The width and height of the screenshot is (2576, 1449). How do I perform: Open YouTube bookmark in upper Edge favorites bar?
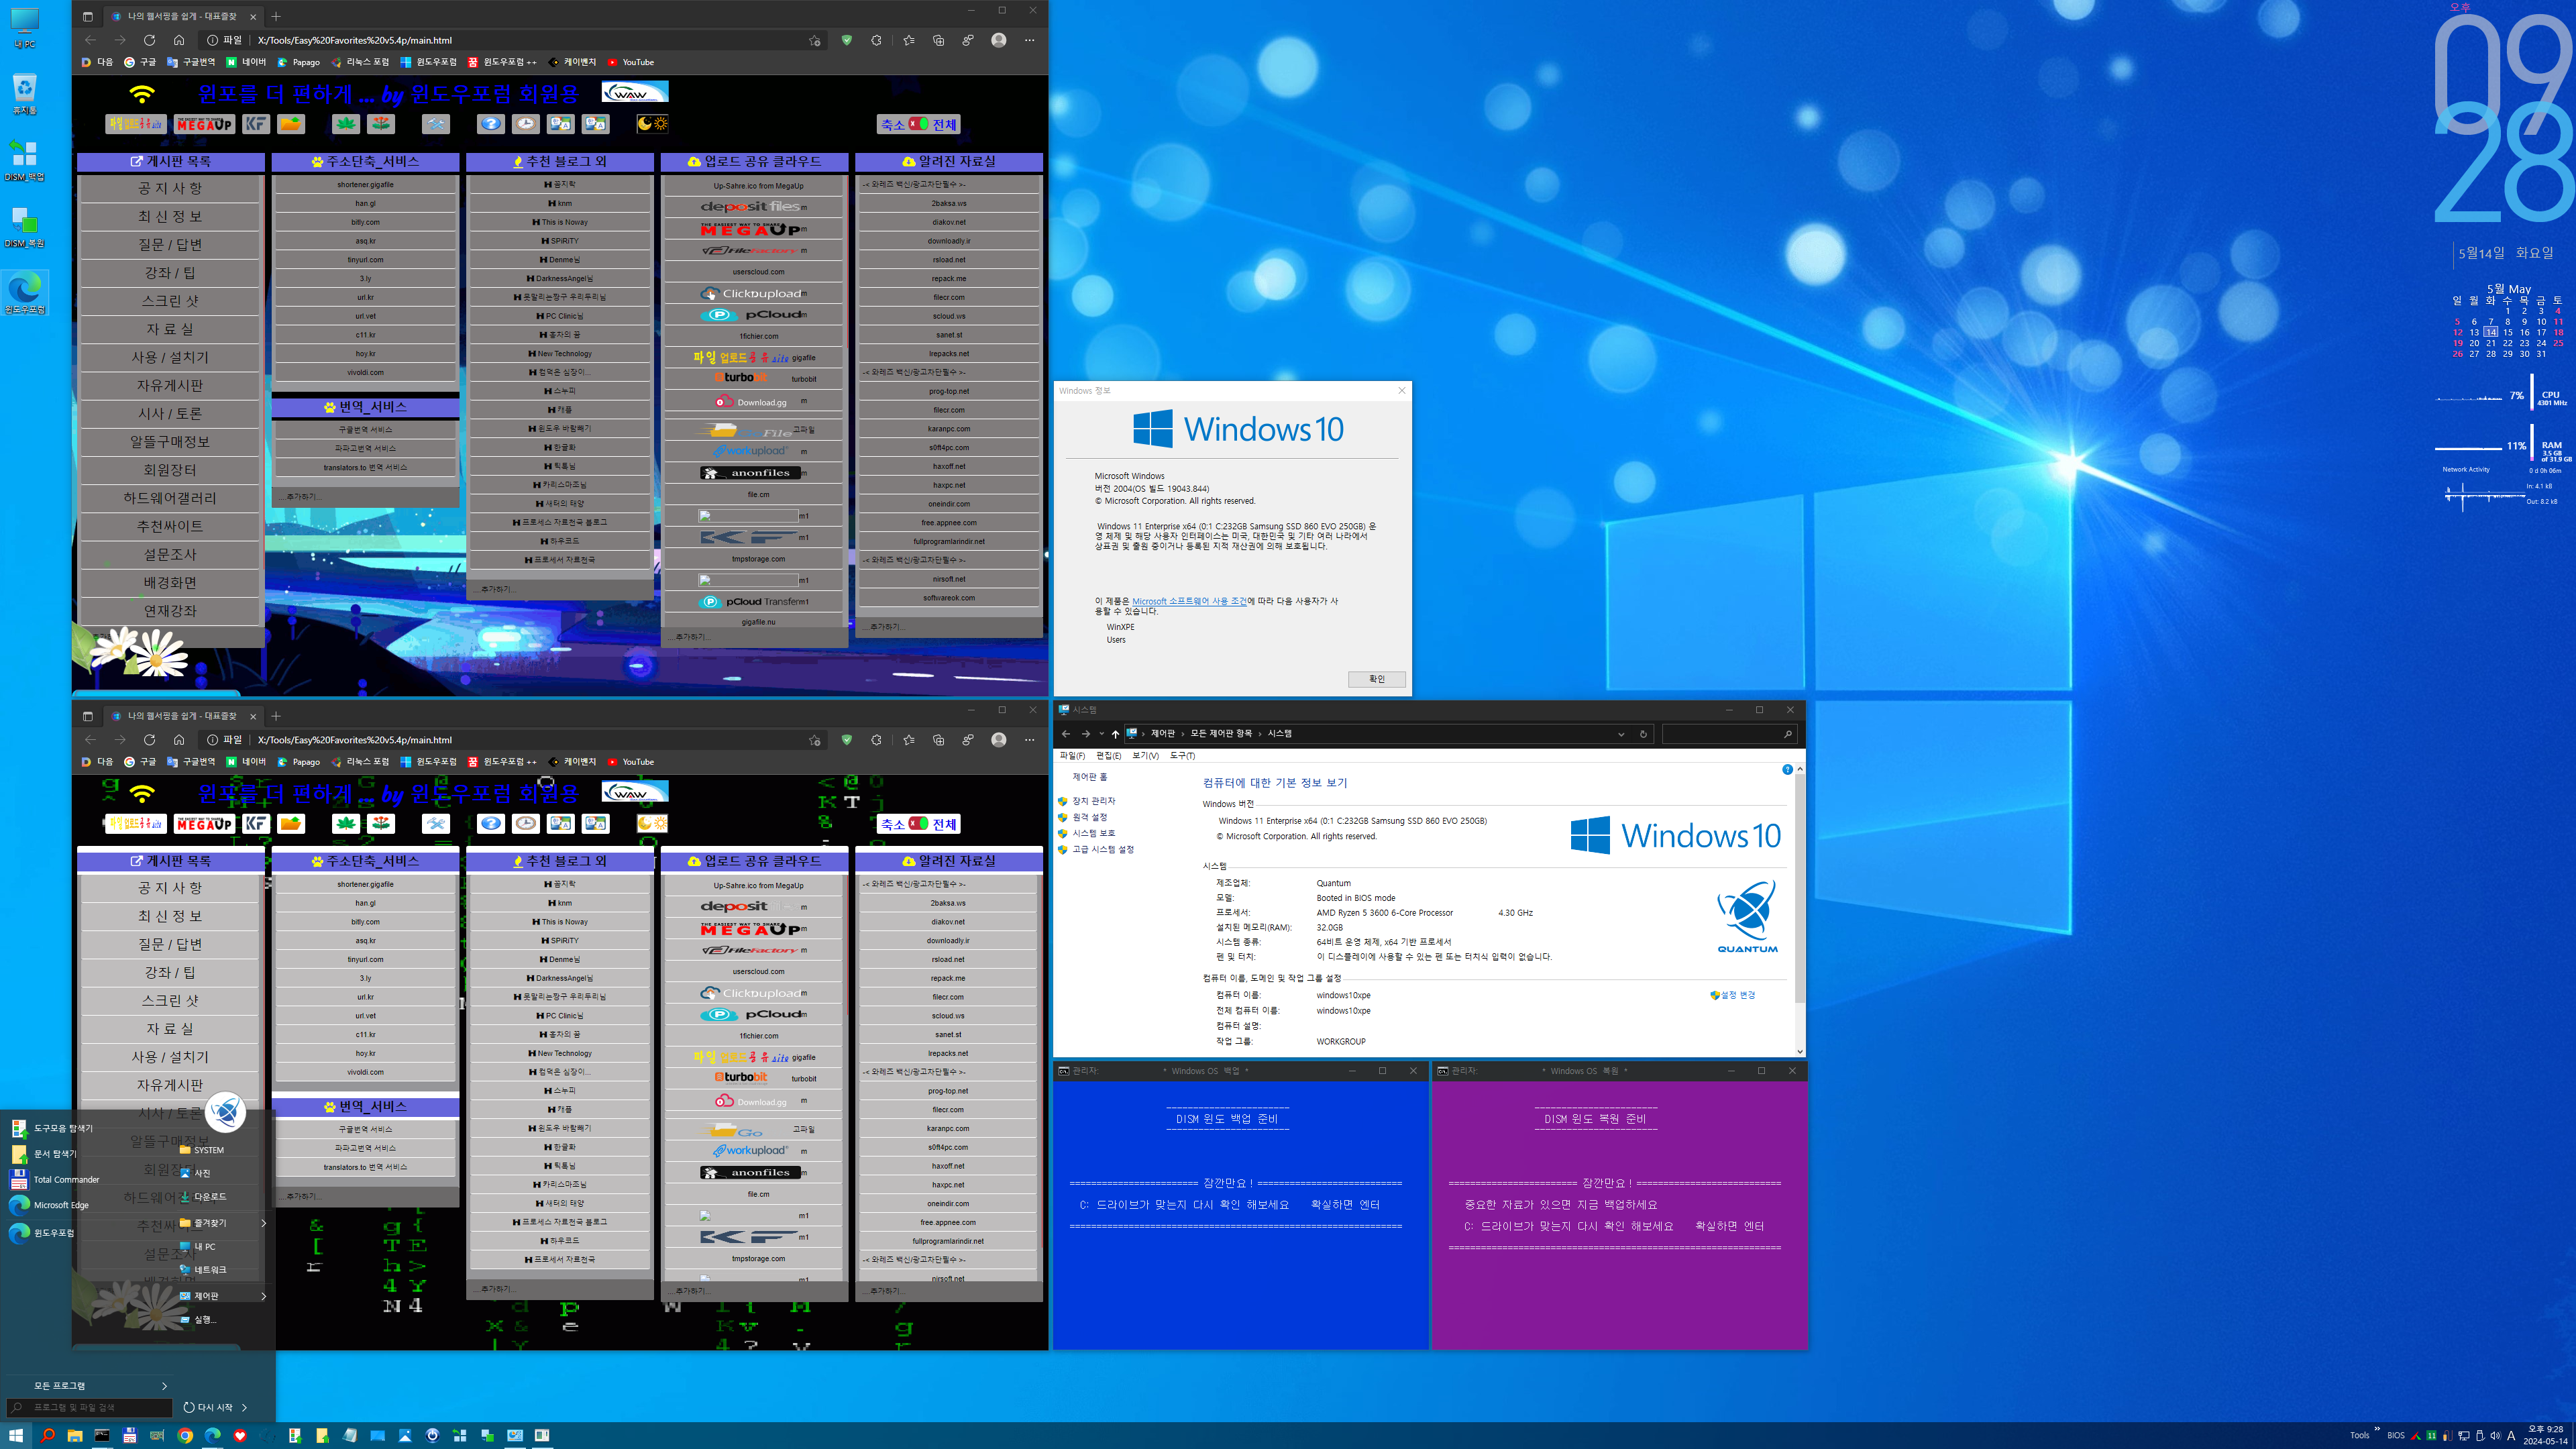pos(631,62)
